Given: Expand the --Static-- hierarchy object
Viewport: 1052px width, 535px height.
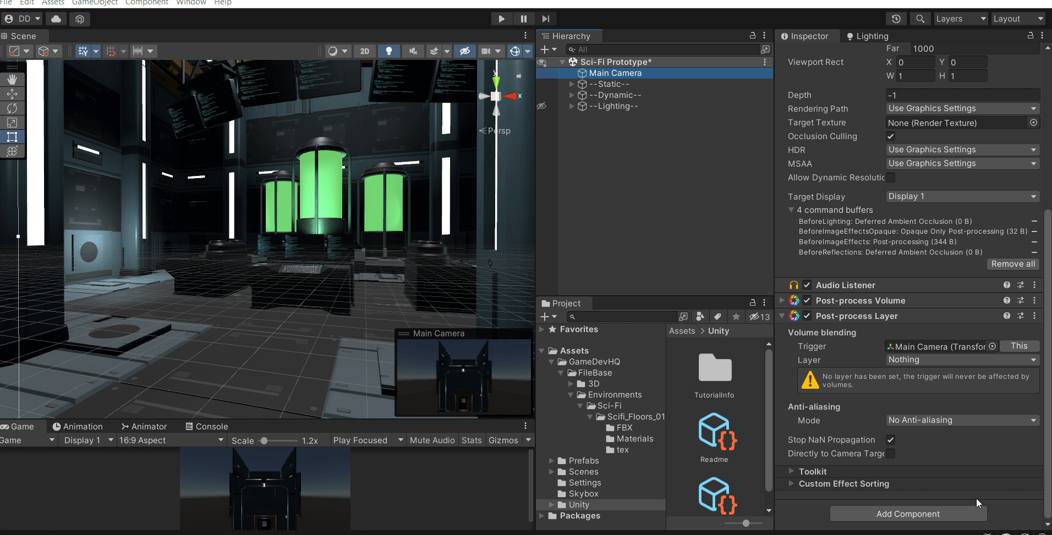Looking at the screenshot, I should [x=572, y=84].
